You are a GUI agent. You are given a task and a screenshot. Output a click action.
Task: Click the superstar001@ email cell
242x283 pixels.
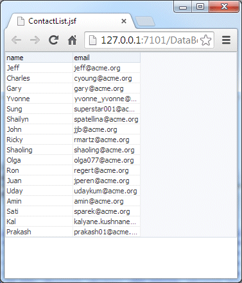pyautogui.click(x=107, y=109)
